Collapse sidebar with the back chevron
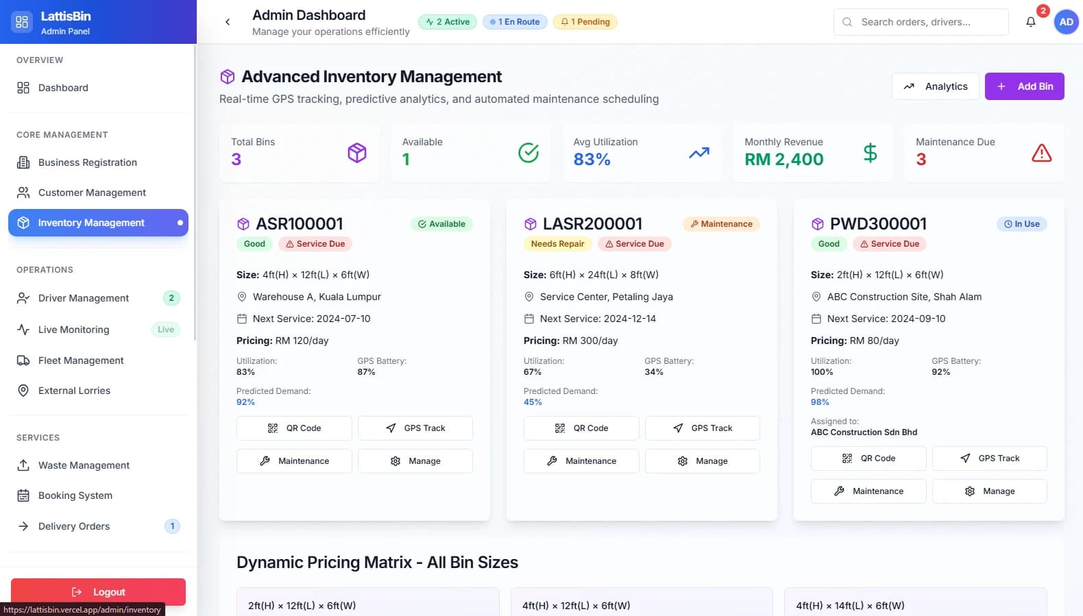Image resolution: width=1083 pixels, height=616 pixels. [x=228, y=22]
